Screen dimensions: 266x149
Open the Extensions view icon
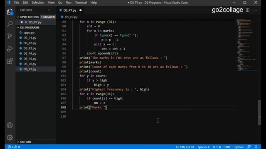click(x=10, y=61)
